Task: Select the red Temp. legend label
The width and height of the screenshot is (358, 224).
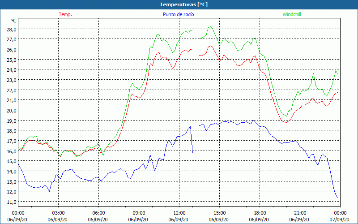Action: (x=65, y=14)
